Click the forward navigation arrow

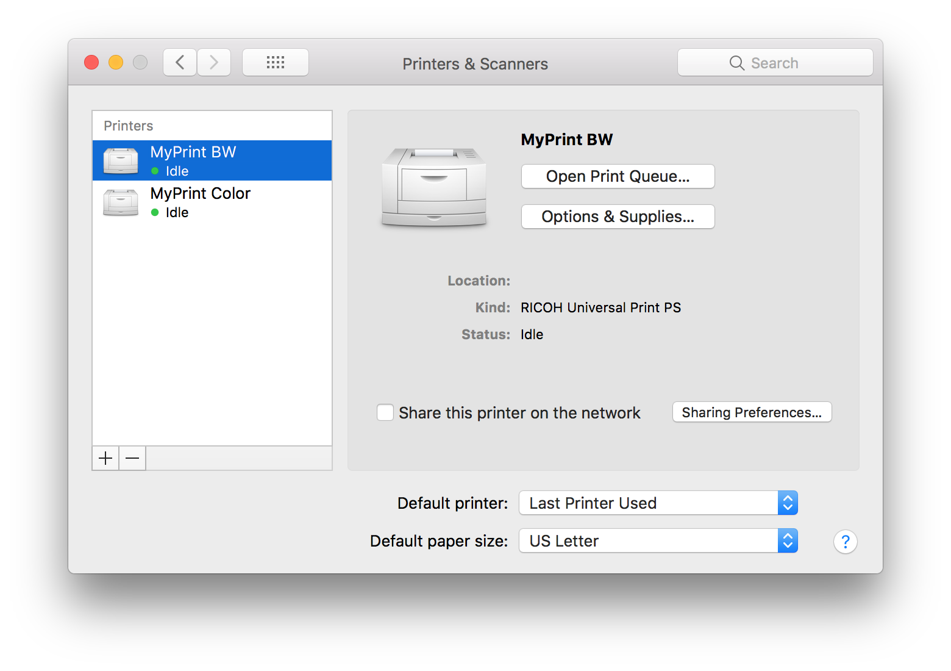coord(213,62)
